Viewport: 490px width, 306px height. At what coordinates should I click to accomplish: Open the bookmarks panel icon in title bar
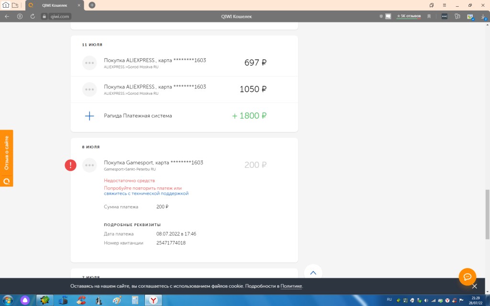point(432,5)
